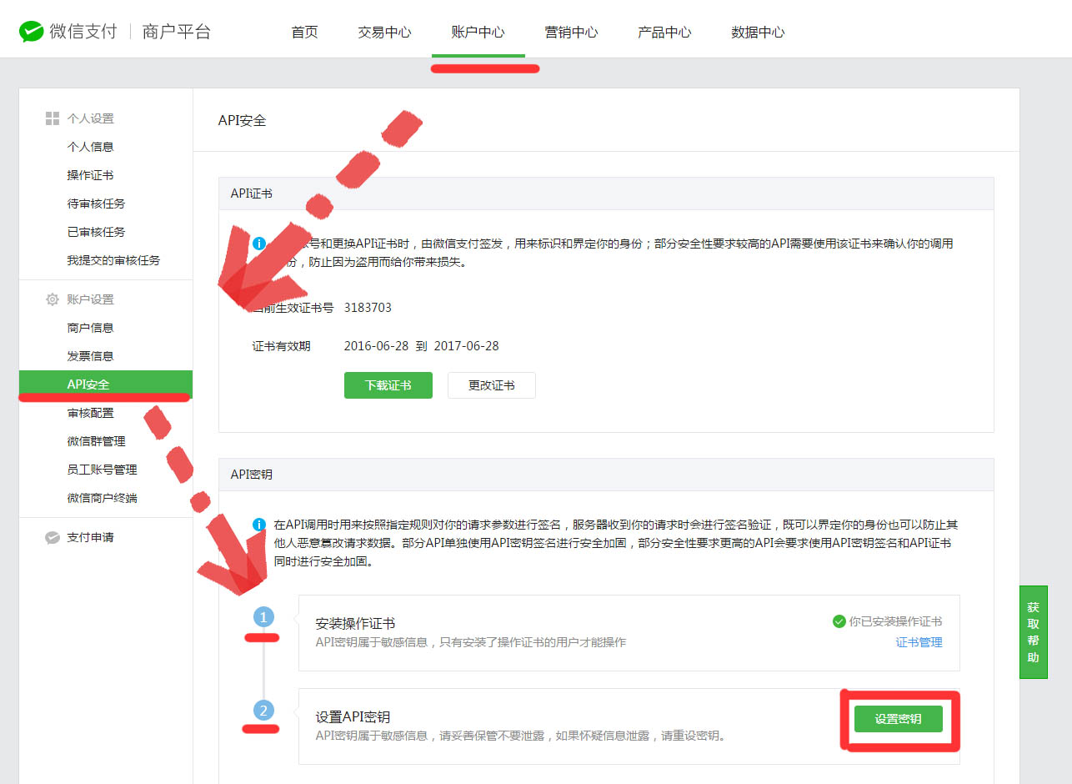Select 操作证书 in sidebar
This screenshot has width=1072, height=784.
tap(90, 175)
